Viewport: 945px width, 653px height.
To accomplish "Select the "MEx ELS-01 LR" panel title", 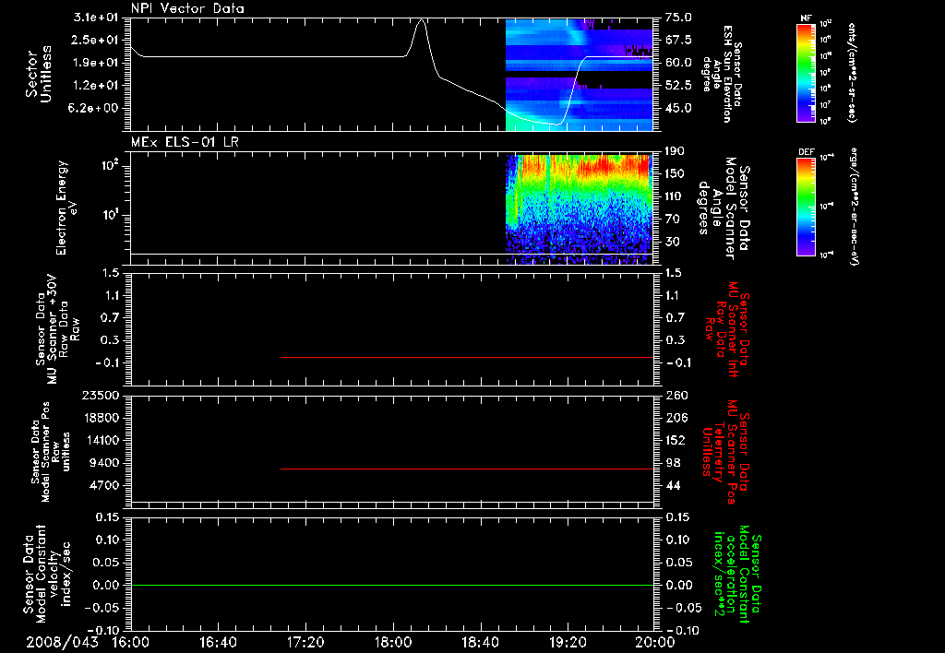I will point(185,142).
